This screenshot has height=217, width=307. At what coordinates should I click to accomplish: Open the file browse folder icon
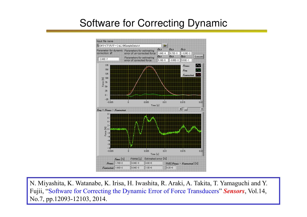click(165, 46)
